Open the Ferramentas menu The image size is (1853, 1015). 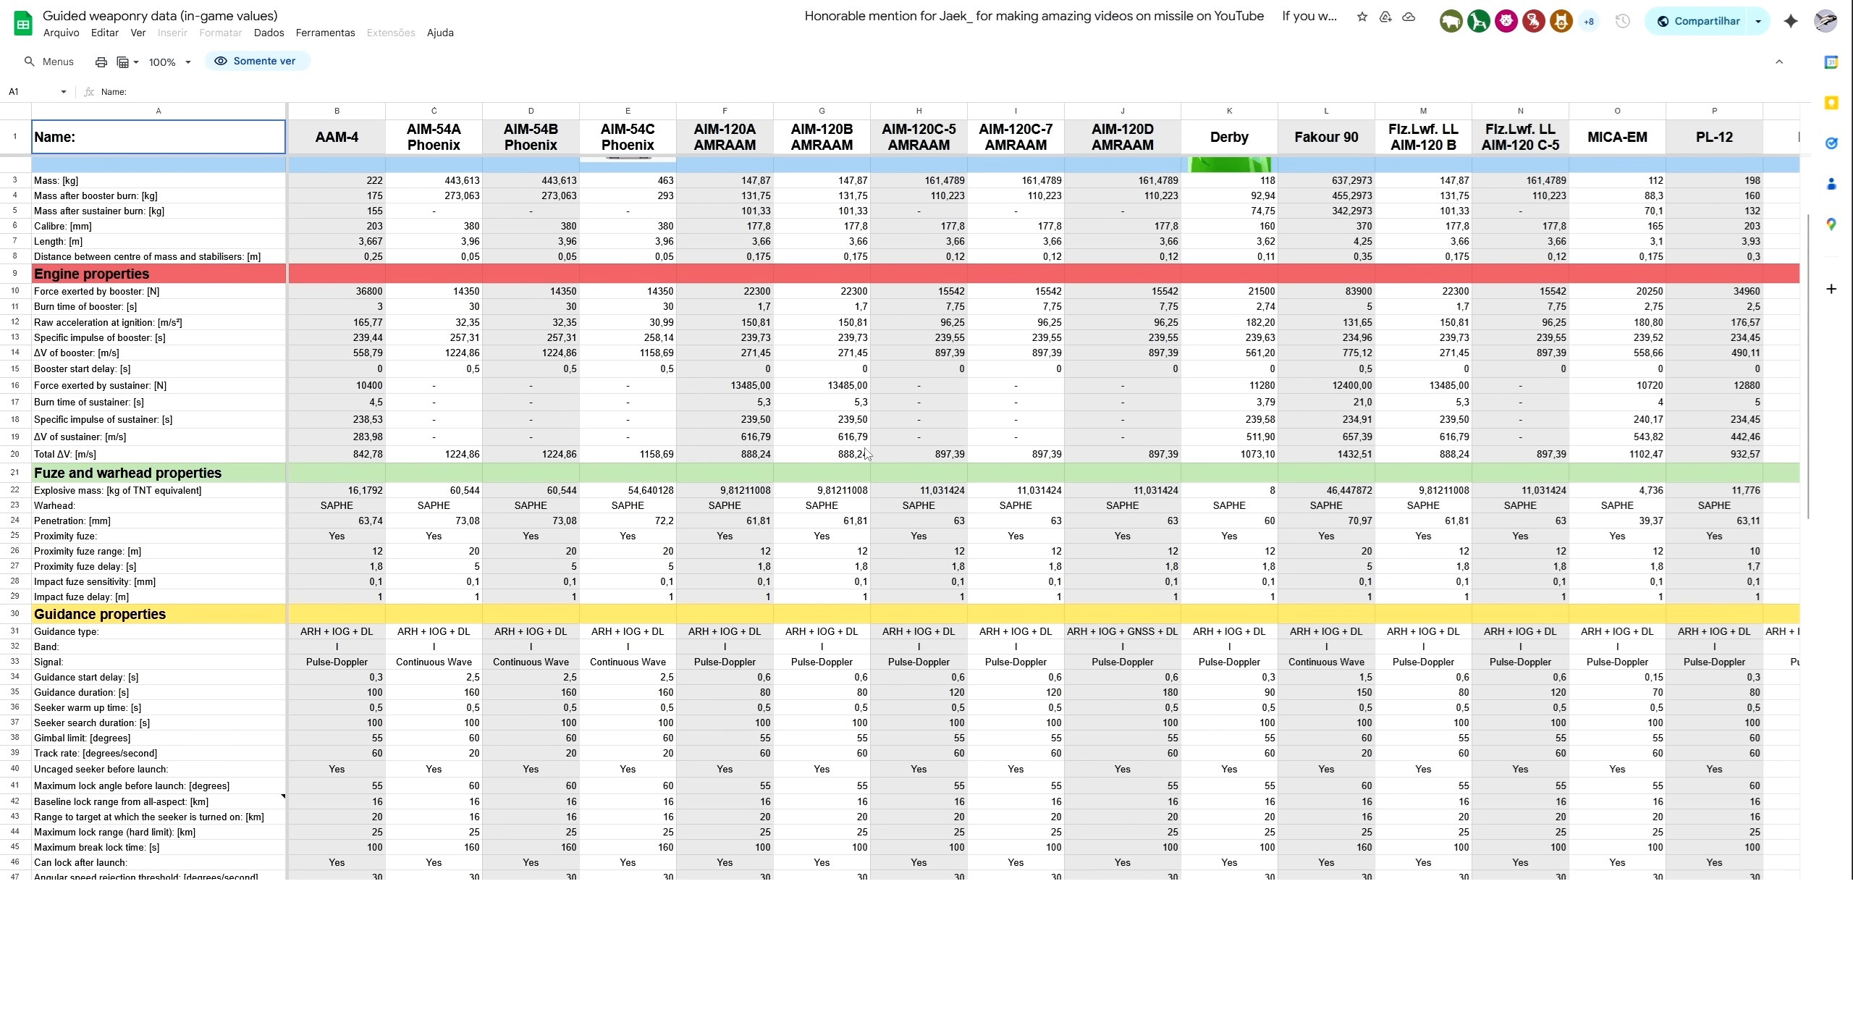point(325,33)
